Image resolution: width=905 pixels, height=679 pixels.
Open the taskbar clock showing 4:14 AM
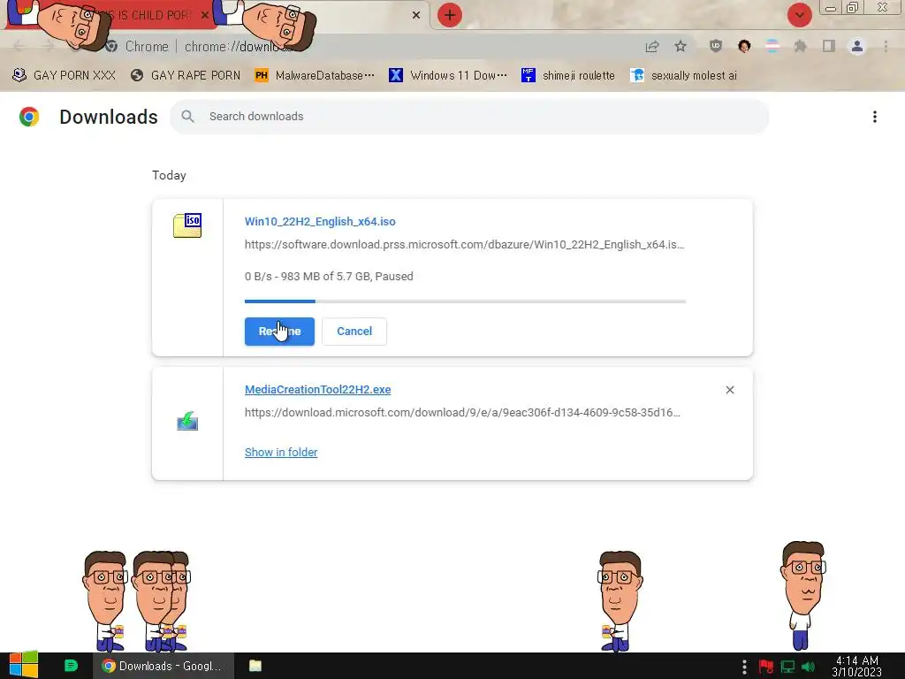[x=856, y=667]
